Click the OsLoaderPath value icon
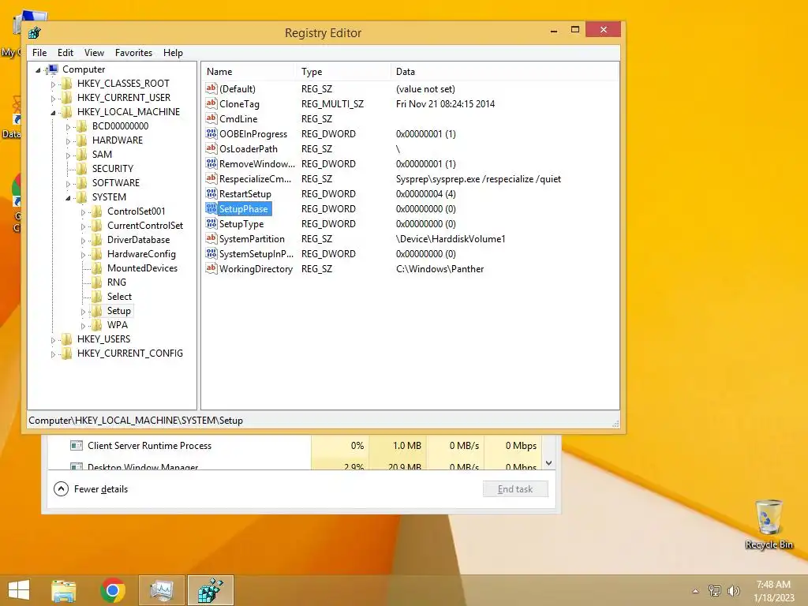 pos(211,148)
